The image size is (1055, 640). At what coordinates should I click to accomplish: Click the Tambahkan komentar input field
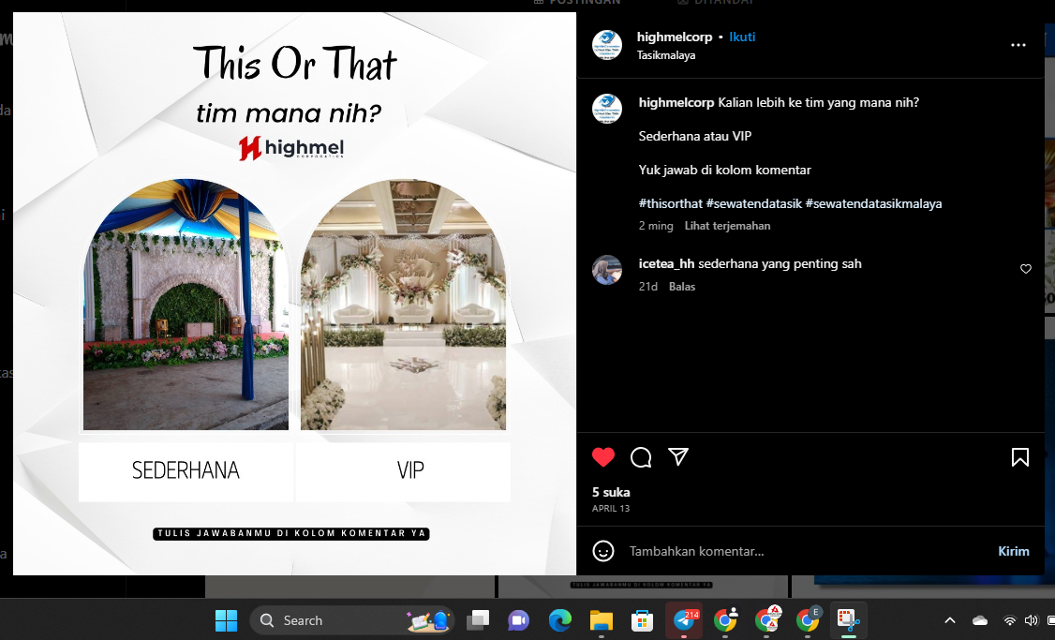(x=808, y=551)
